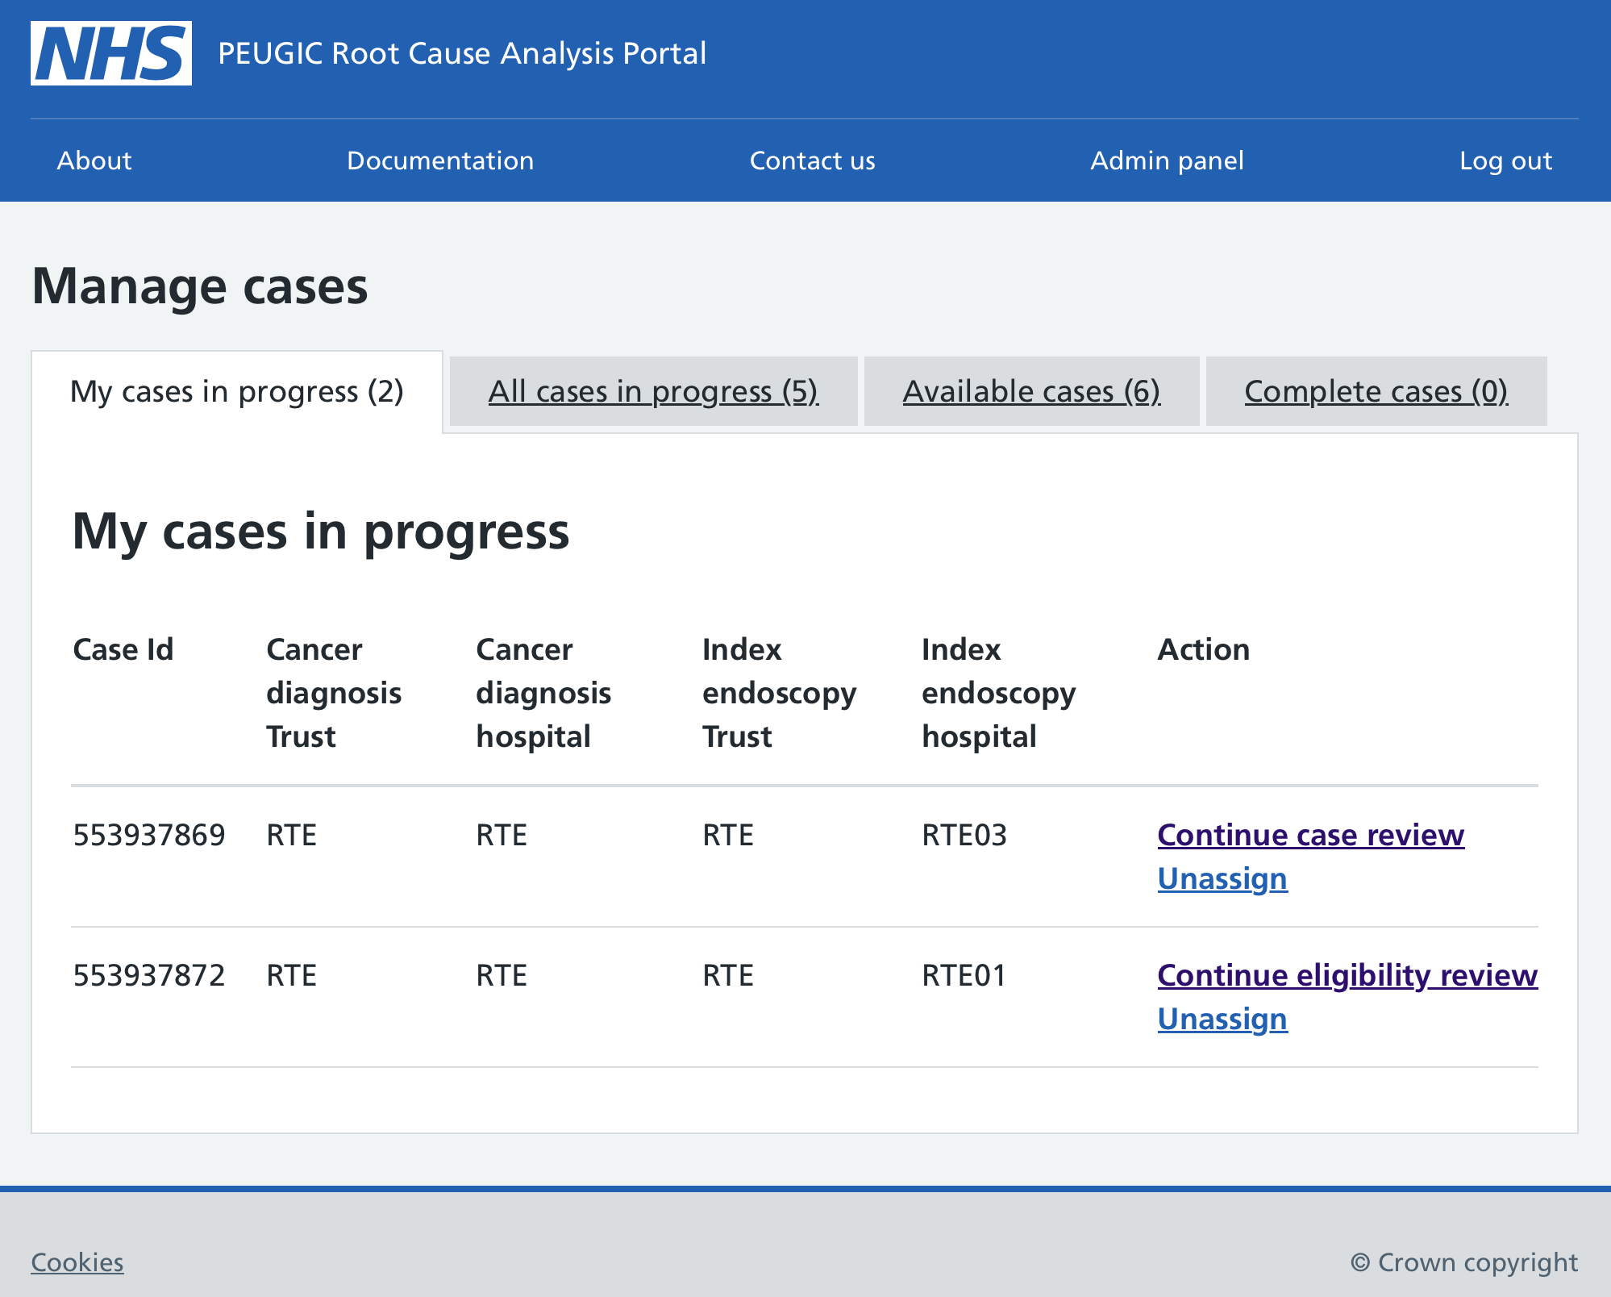The width and height of the screenshot is (1611, 1297).
Task: Open PEUGIC Root Cause Analysis Portal home link
Action: (x=462, y=53)
